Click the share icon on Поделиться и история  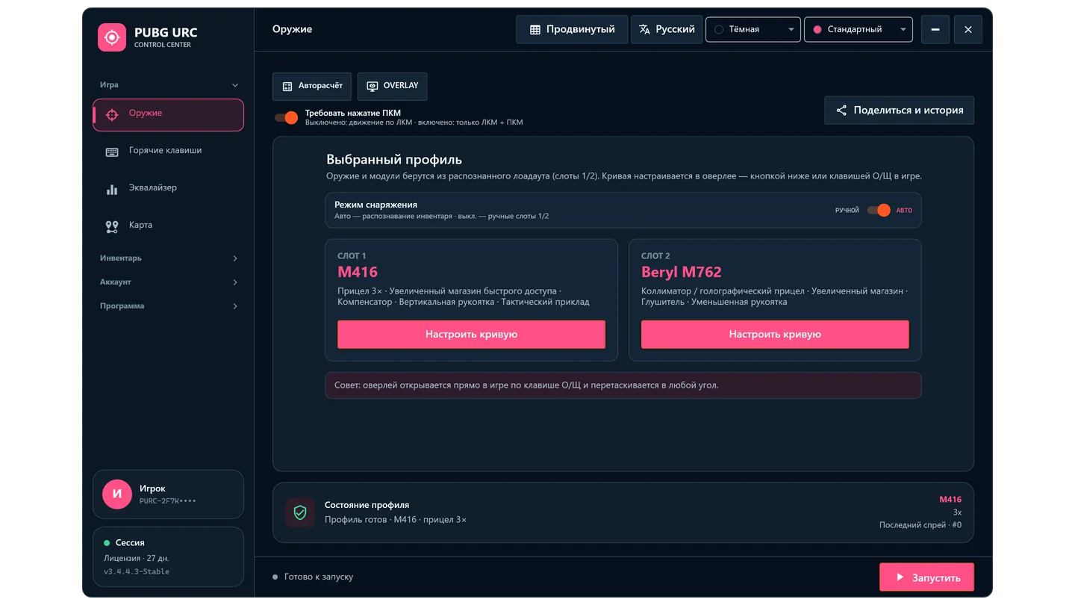click(x=841, y=111)
